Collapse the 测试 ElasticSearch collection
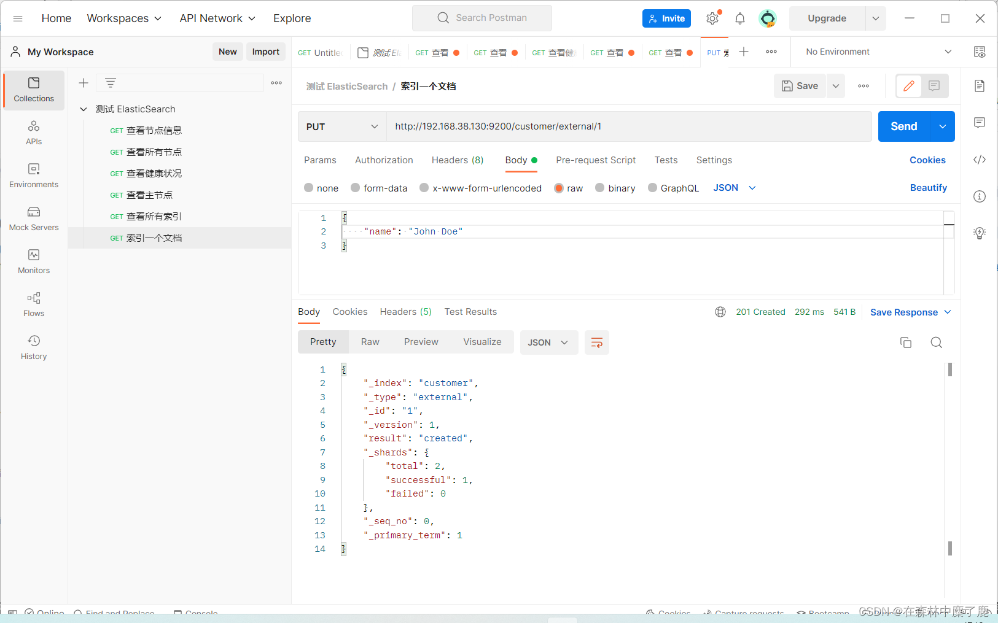Image resolution: width=998 pixels, height=623 pixels. [84, 109]
